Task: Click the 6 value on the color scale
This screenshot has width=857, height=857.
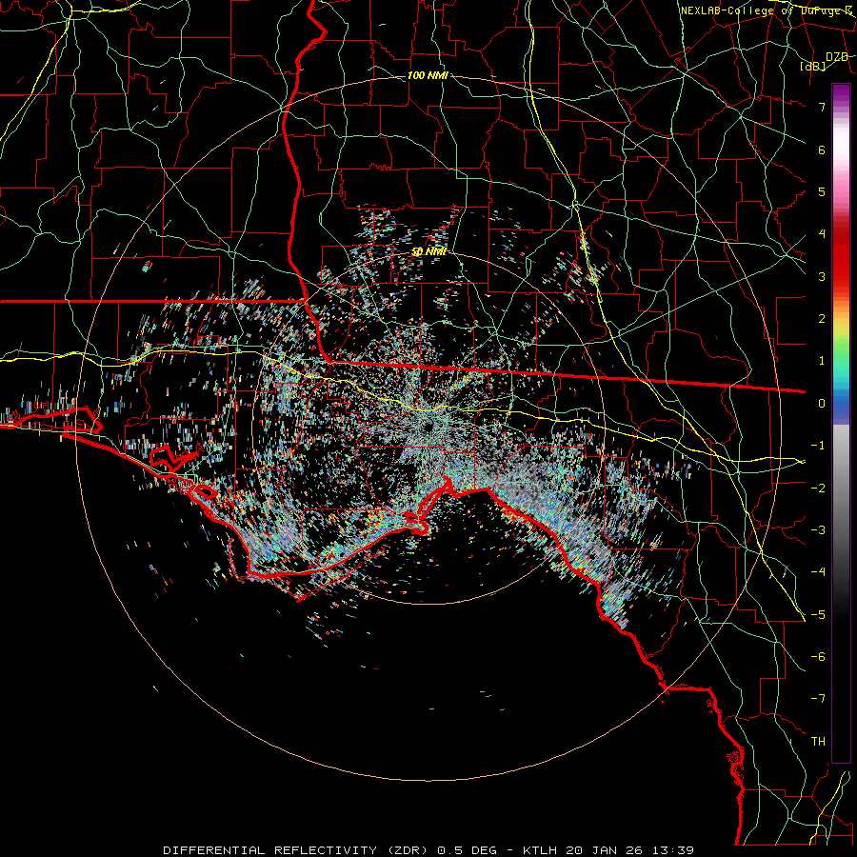Action: pos(822,149)
